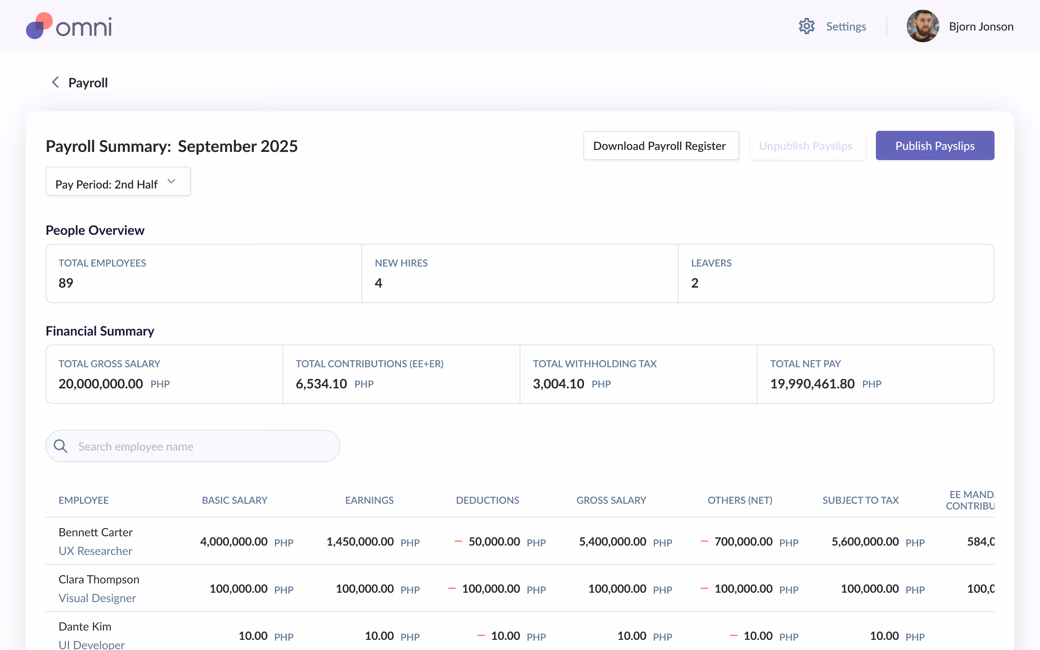1040x650 pixels.
Task: Open the Bjorn Jonson account name
Action: pyautogui.click(x=981, y=26)
